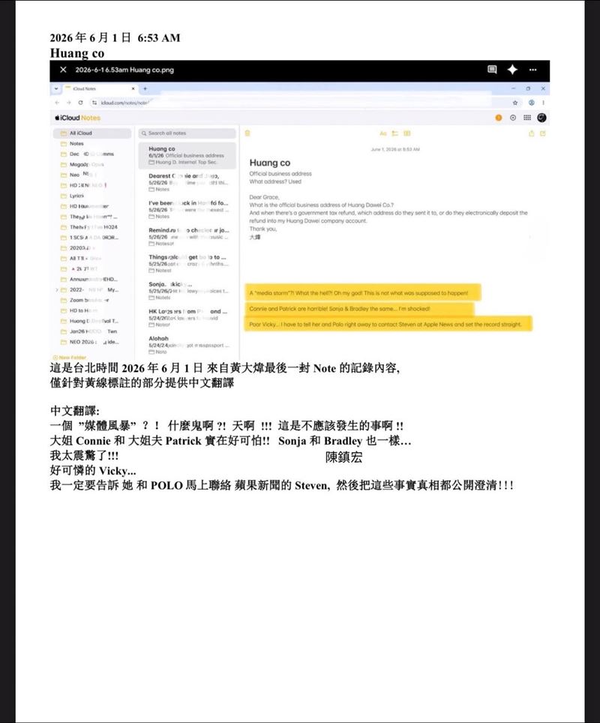Click the site info icon beside the URL
This screenshot has width=600, height=723.
coord(94,102)
